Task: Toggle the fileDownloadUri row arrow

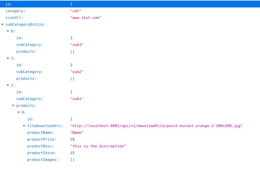Action: coord(24,126)
